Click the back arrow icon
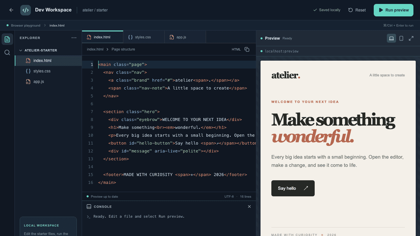Screen dimensions: 420x236 (11, 10)
